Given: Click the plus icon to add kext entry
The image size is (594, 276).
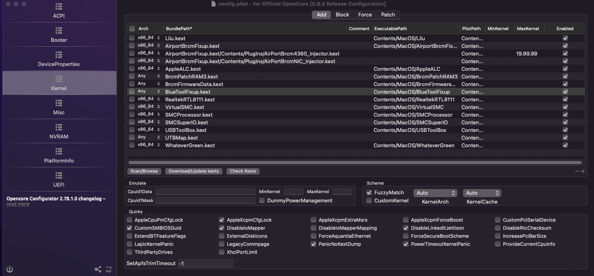Looking at the screenshot, I should 583,171.
